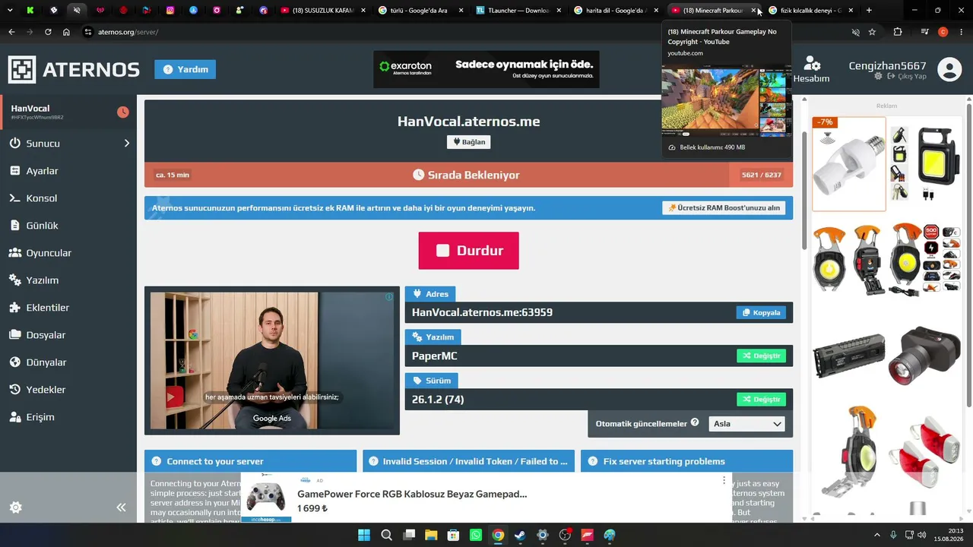The width and height of the screenshot is (973, 547).
Task: Click the user avatar icon
Action: (x=949, y=69)
